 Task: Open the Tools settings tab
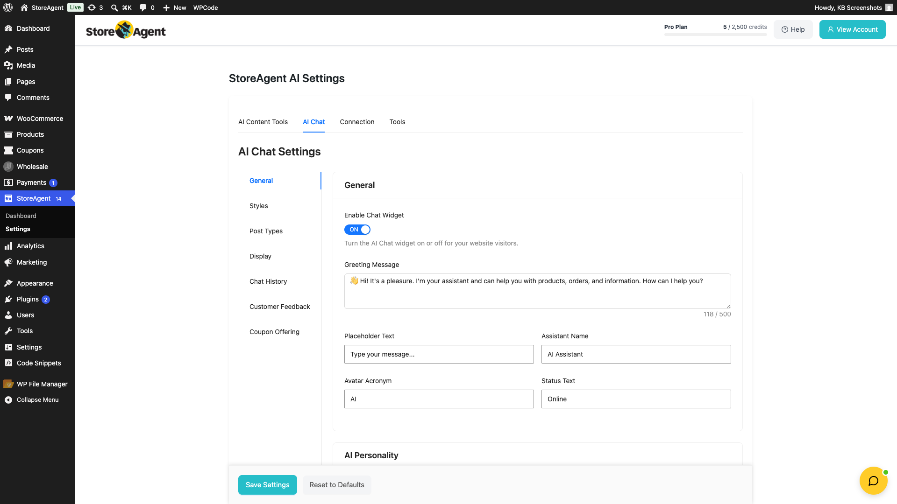(x=397, y=122)
